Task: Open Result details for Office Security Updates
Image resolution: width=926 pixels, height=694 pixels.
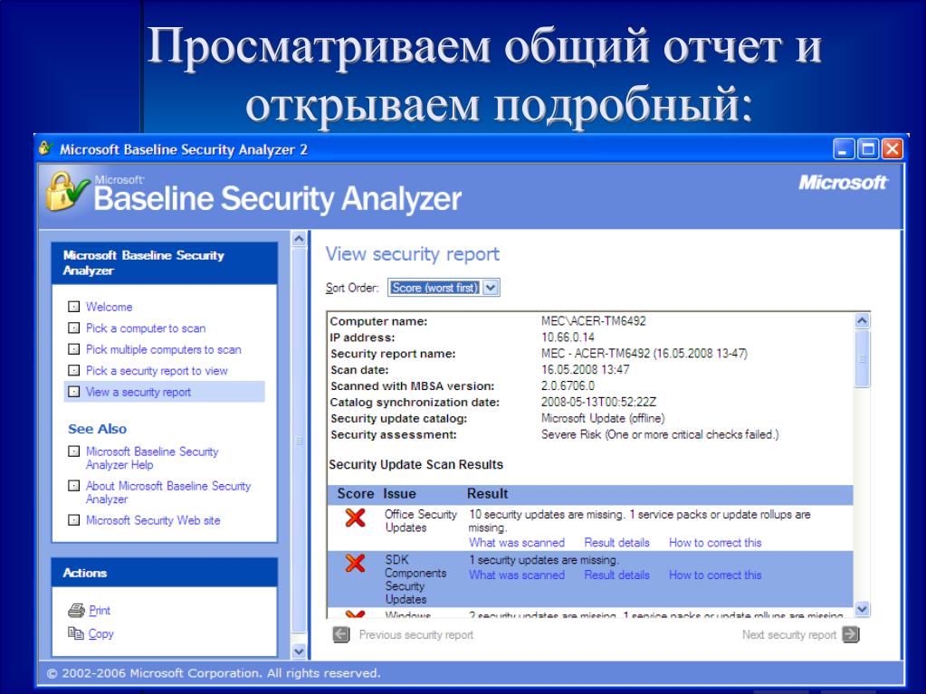Action: (616, 542)
